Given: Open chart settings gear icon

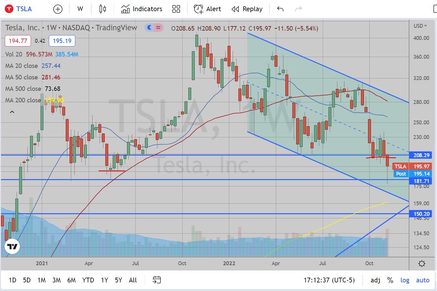Looking at the screenshot, I should click(422, 264).
